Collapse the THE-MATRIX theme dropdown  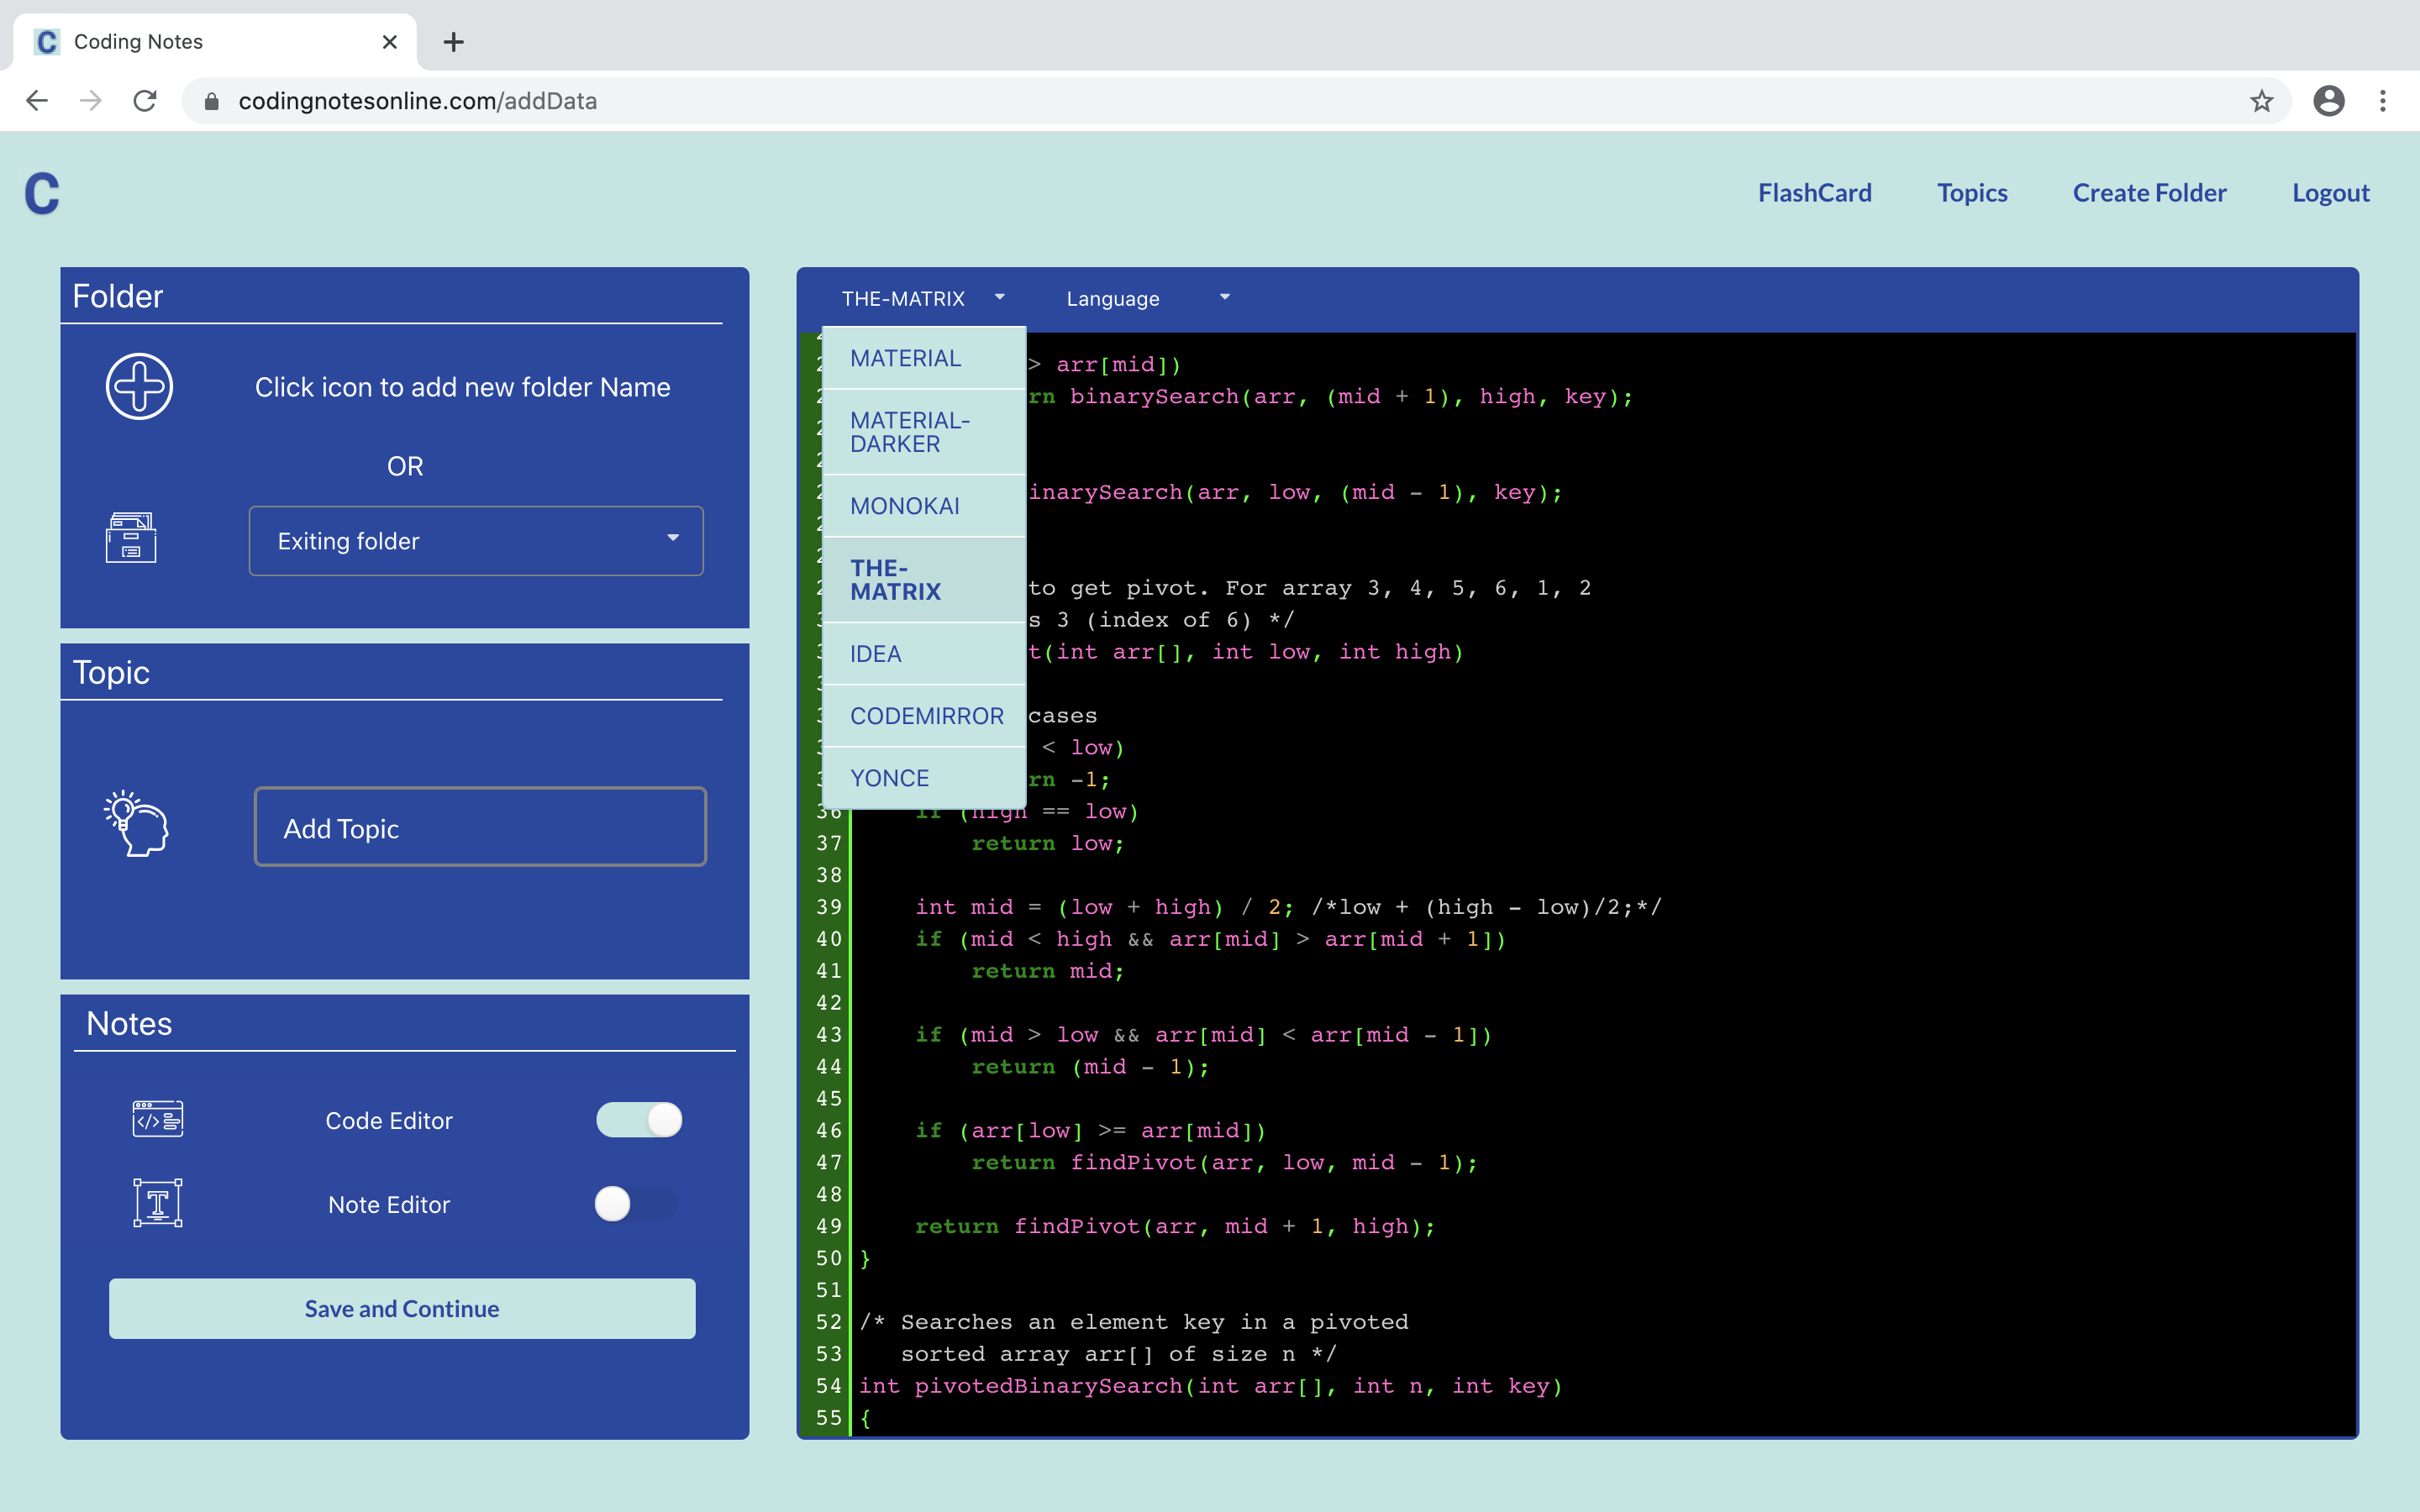pos(920,298)
